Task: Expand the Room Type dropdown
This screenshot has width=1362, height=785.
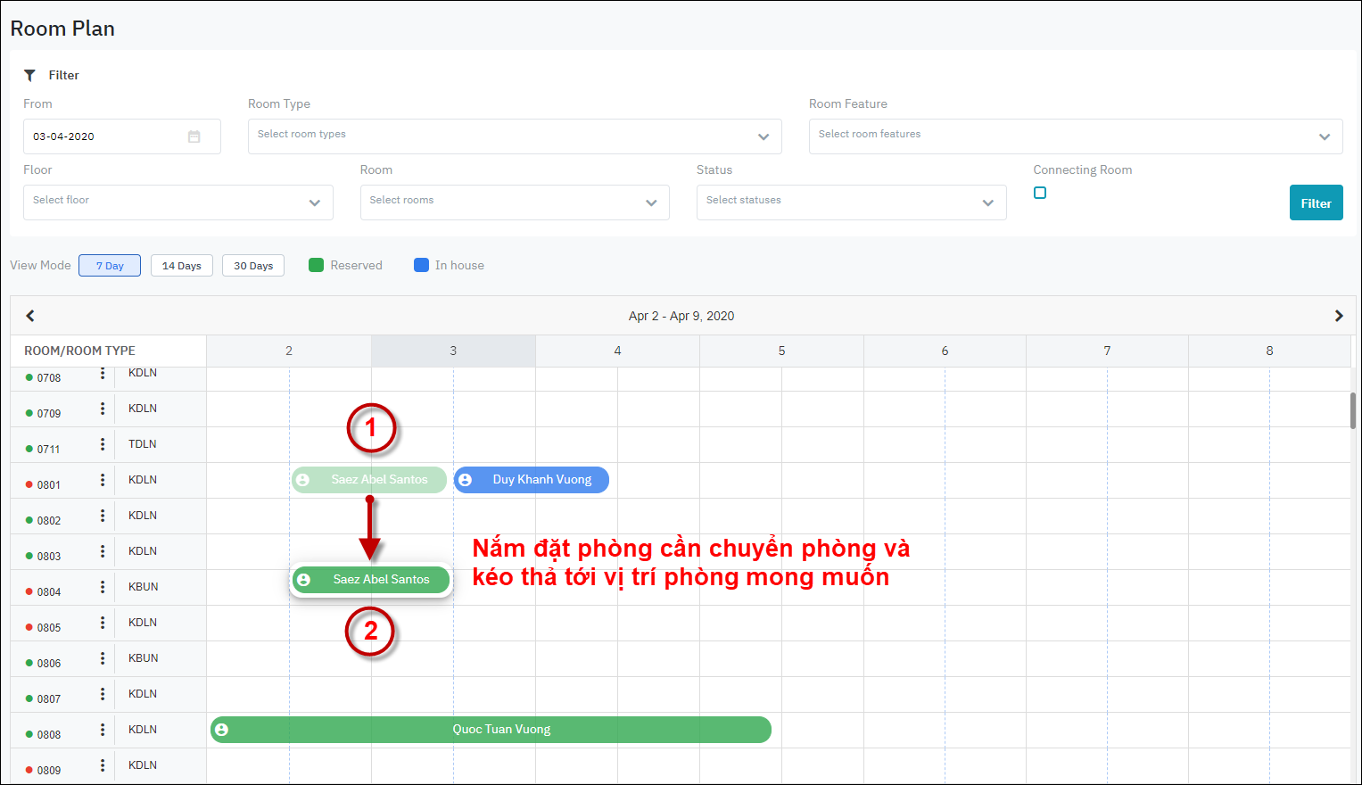Action: pos(763,136)
